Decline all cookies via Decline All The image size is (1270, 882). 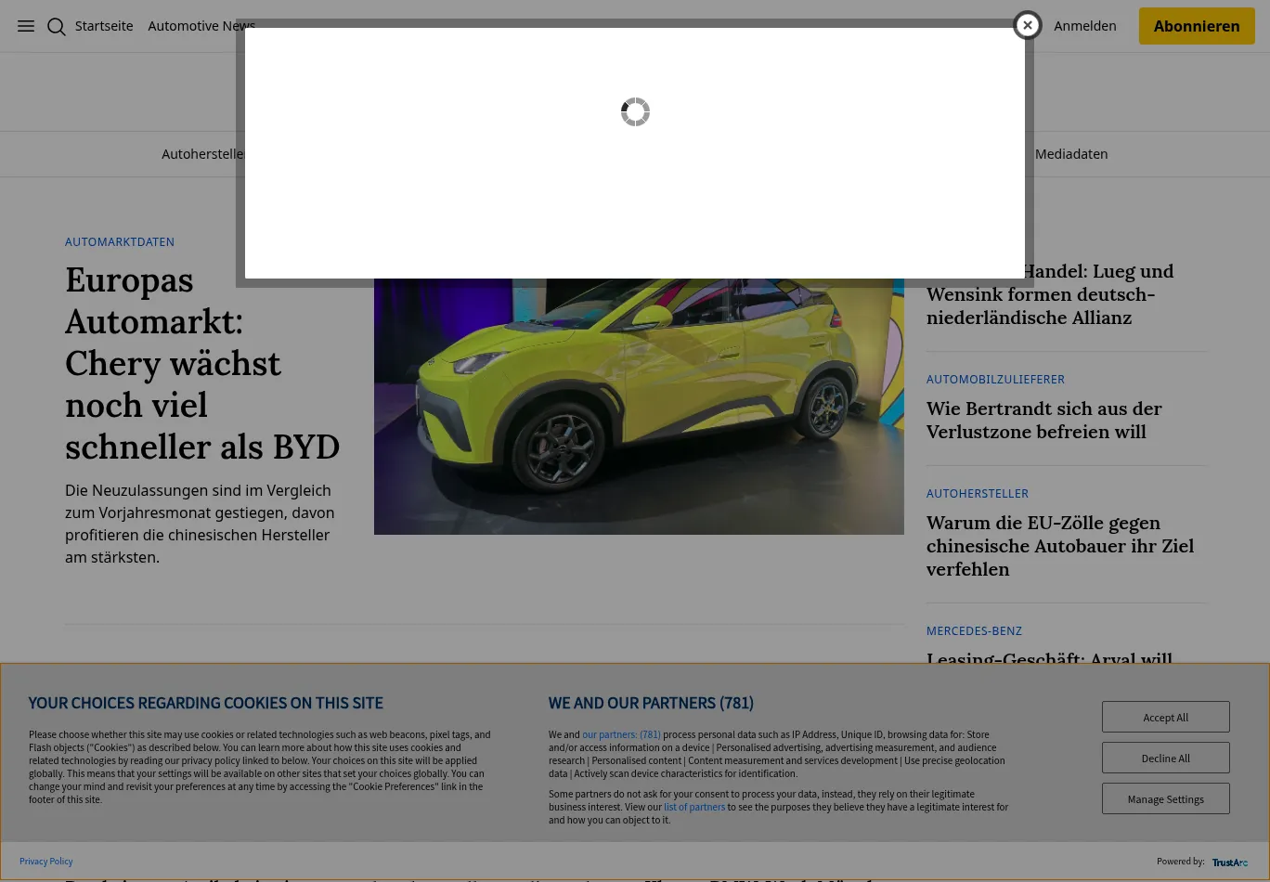coord(1166,758)
